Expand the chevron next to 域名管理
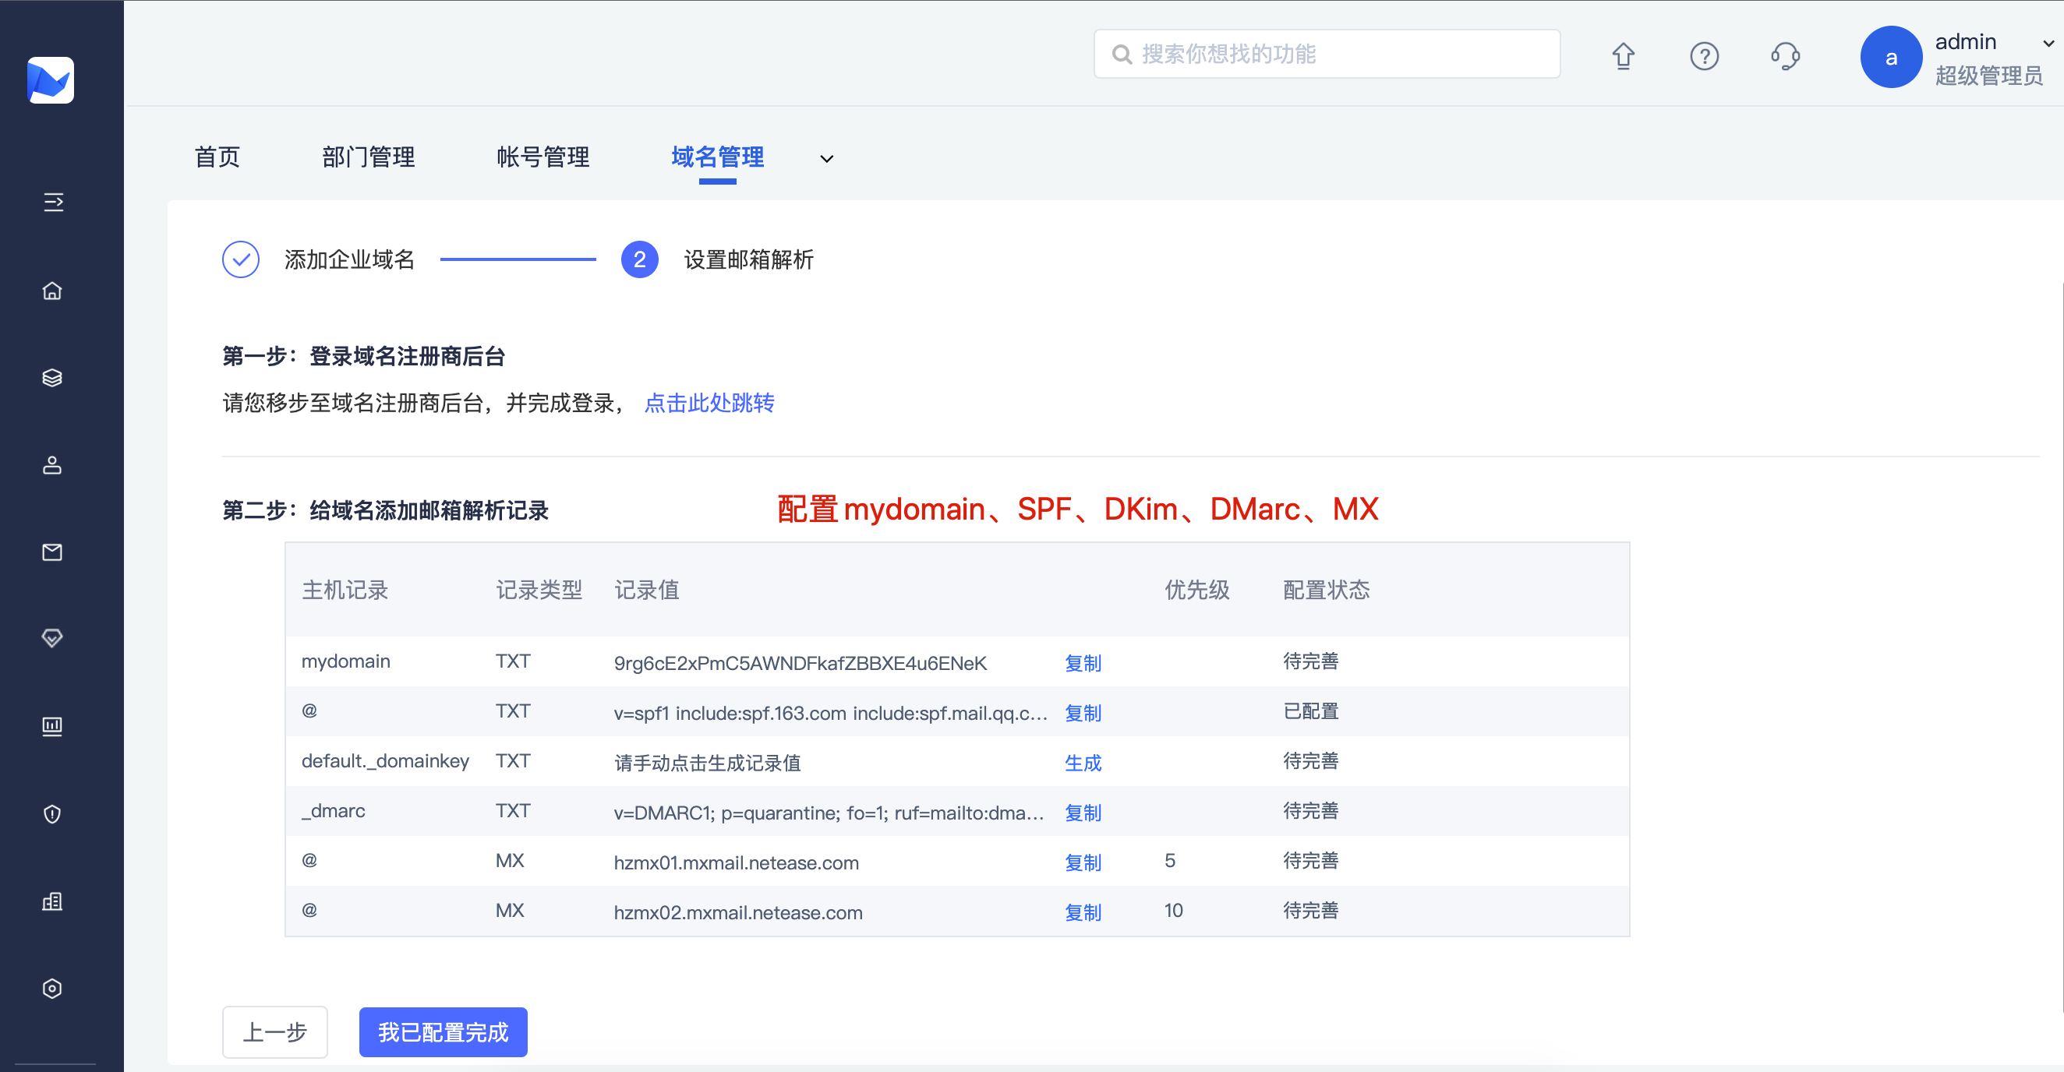 click(x=826, y=158)
